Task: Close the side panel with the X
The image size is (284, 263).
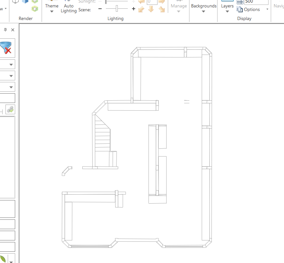Action: pyautogui.click(x=13, y=30)
